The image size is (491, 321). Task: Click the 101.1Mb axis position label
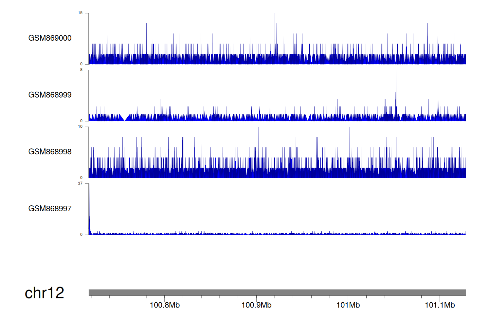click(x=440, y=305)
